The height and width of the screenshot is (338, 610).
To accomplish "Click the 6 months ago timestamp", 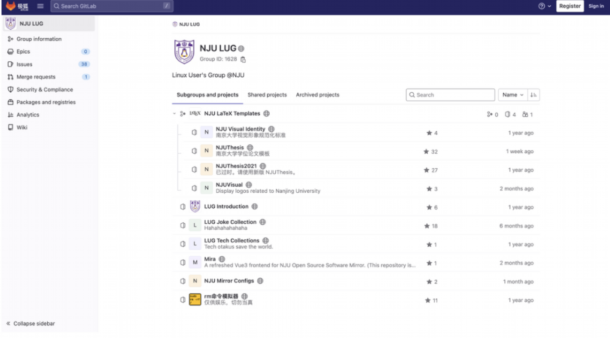I will [x=516, y=226].
